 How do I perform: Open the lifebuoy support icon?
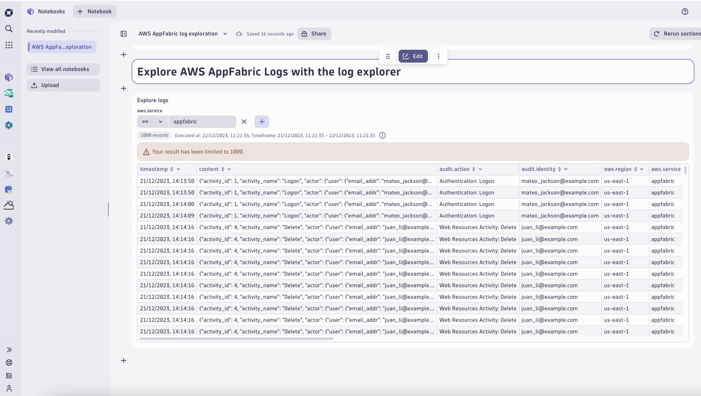9,363
